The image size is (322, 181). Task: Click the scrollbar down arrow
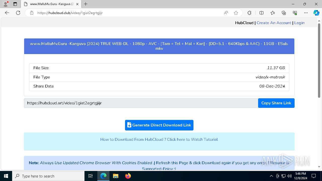(319, 167)
